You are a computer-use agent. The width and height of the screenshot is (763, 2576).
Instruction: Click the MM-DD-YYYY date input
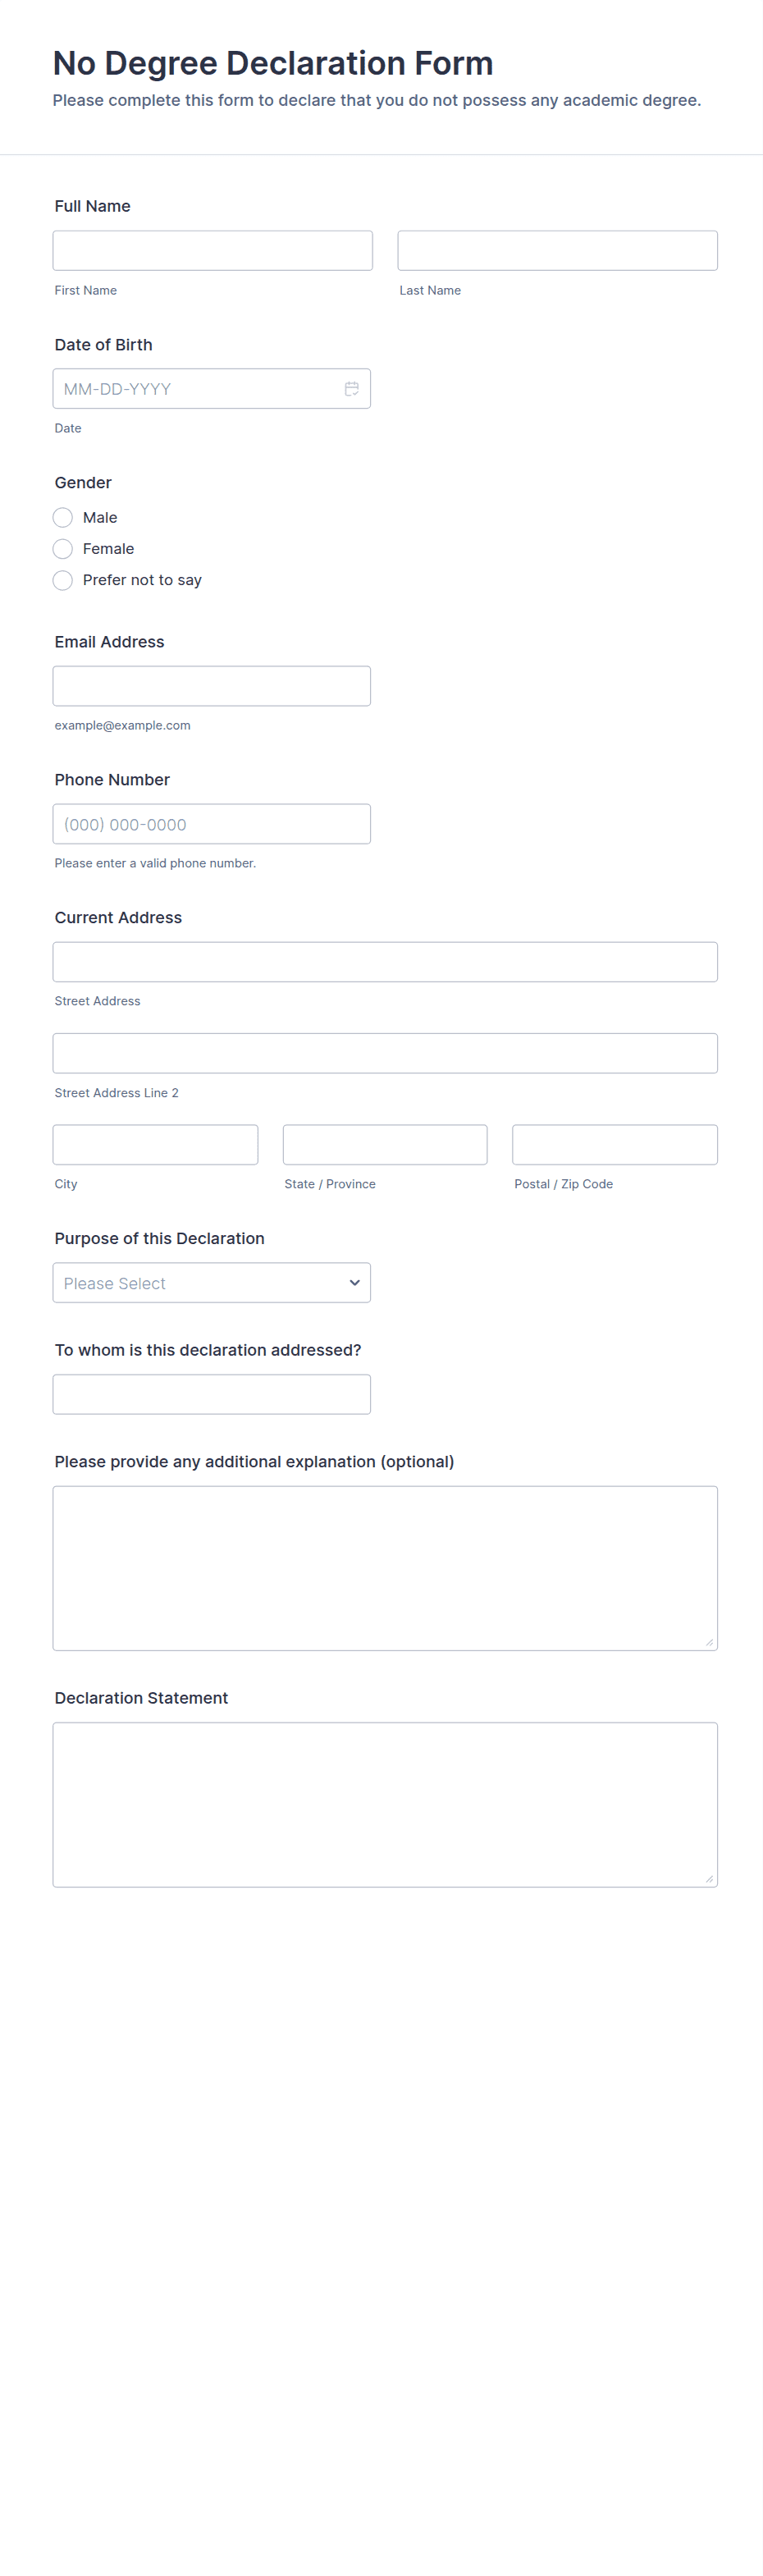click(195, 389)
